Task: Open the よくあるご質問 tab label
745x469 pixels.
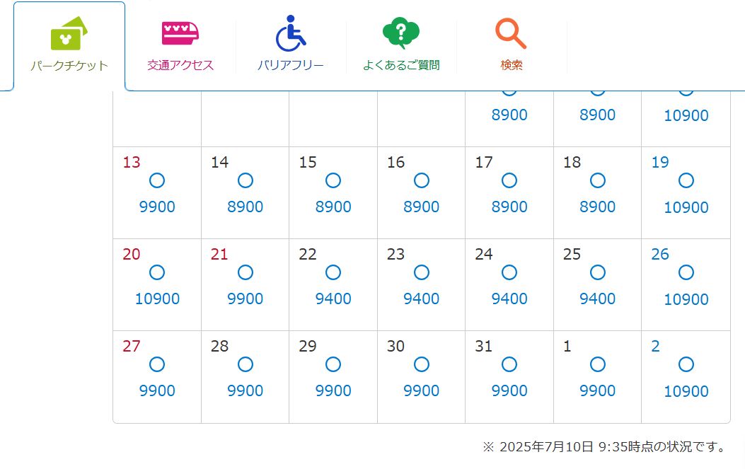Action: click(401, 65)
